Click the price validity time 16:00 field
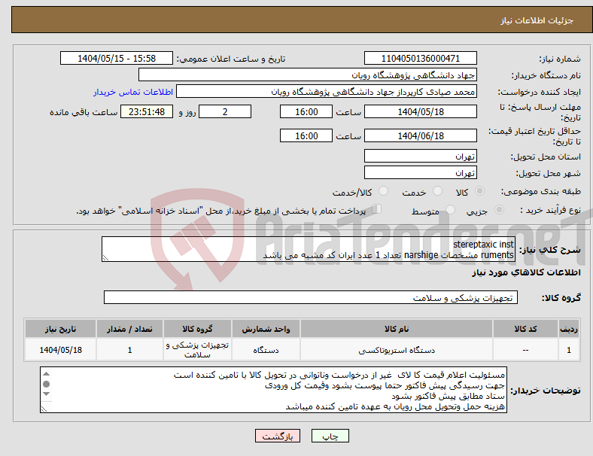Image resolution: width=593 pixels, height=456 pixels. pos(306,135)
